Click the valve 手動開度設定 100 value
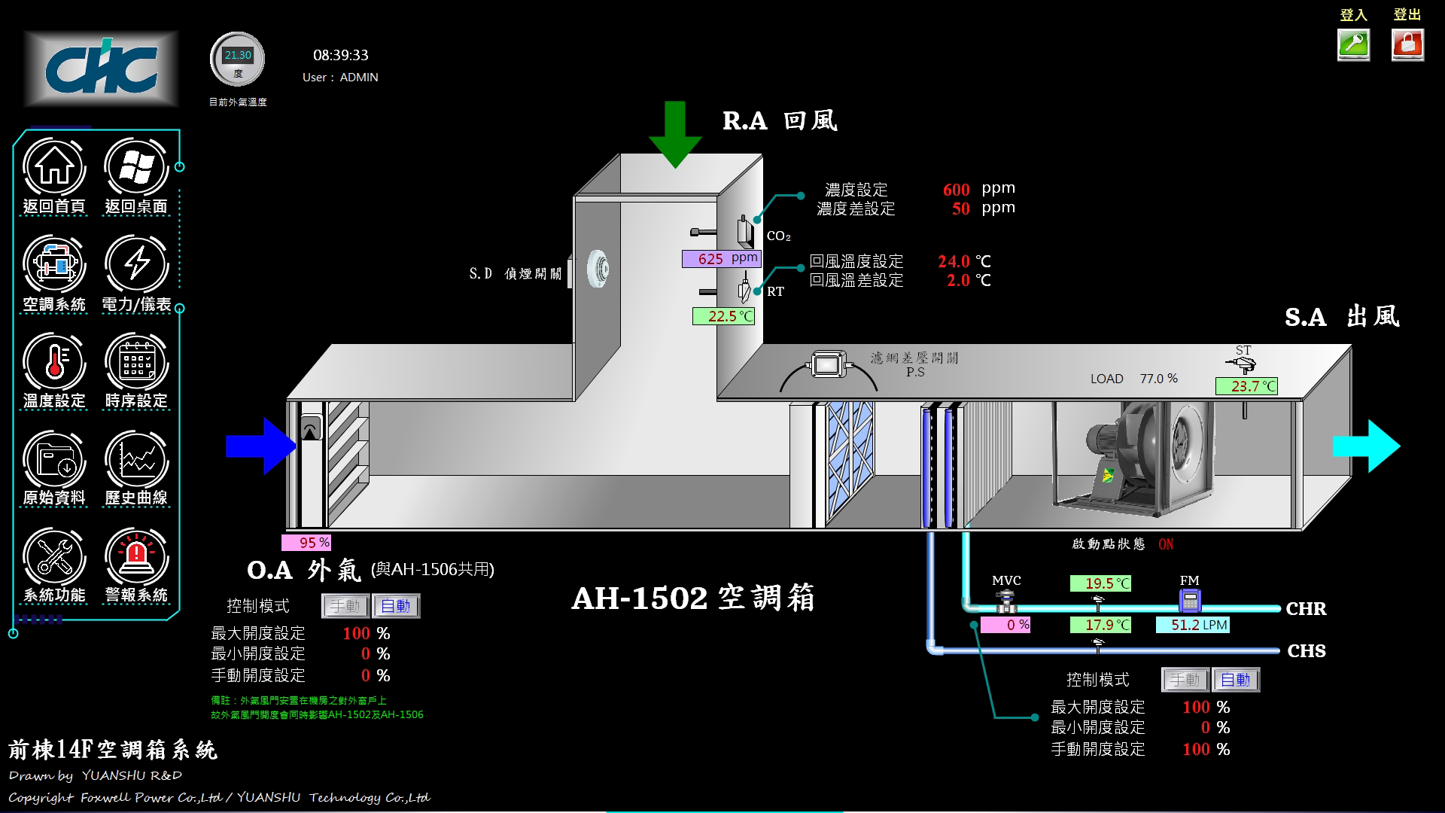 click(1196, 750)
